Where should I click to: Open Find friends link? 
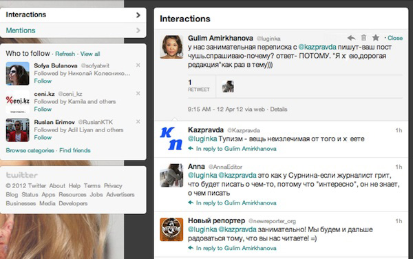(x=75, y=150)
